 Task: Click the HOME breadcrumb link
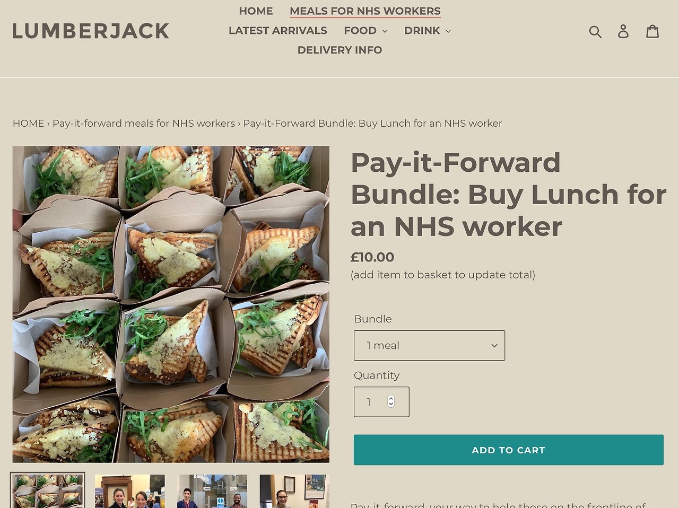29,124
